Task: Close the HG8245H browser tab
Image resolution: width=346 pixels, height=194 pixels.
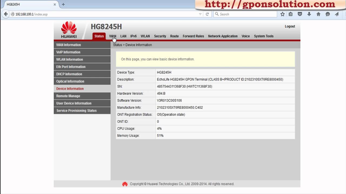Action: 55,5
